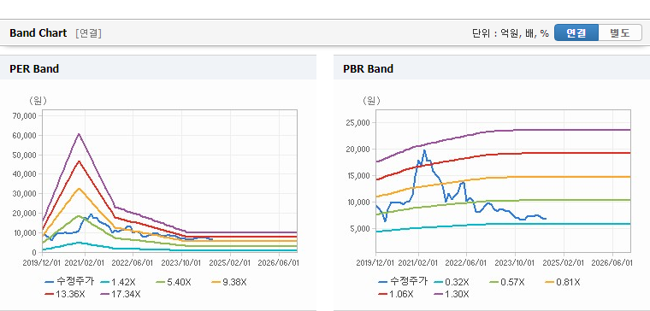The height and width of the screenshot is (311, 650).
Task: Click the 5,000 y-axis label in PBR Band
Action: [x=360, y=229]
